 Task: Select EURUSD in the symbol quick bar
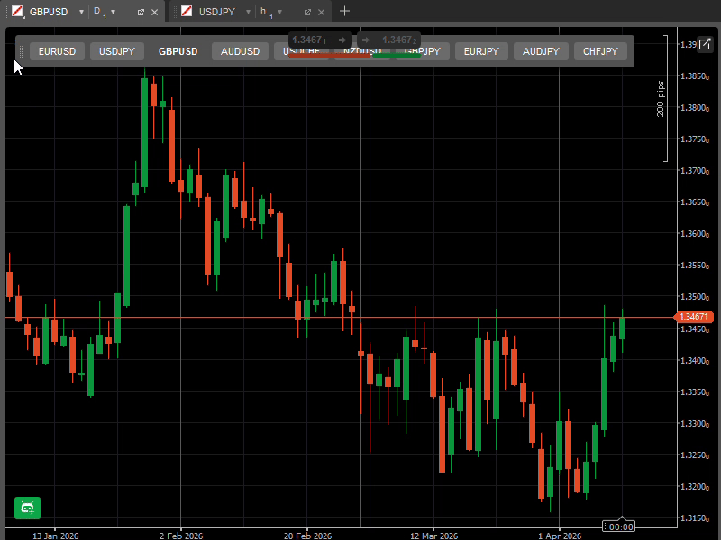tap(58, 51)
